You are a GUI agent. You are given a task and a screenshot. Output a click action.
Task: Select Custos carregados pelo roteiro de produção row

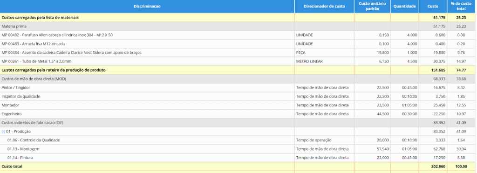coord(238,70)
